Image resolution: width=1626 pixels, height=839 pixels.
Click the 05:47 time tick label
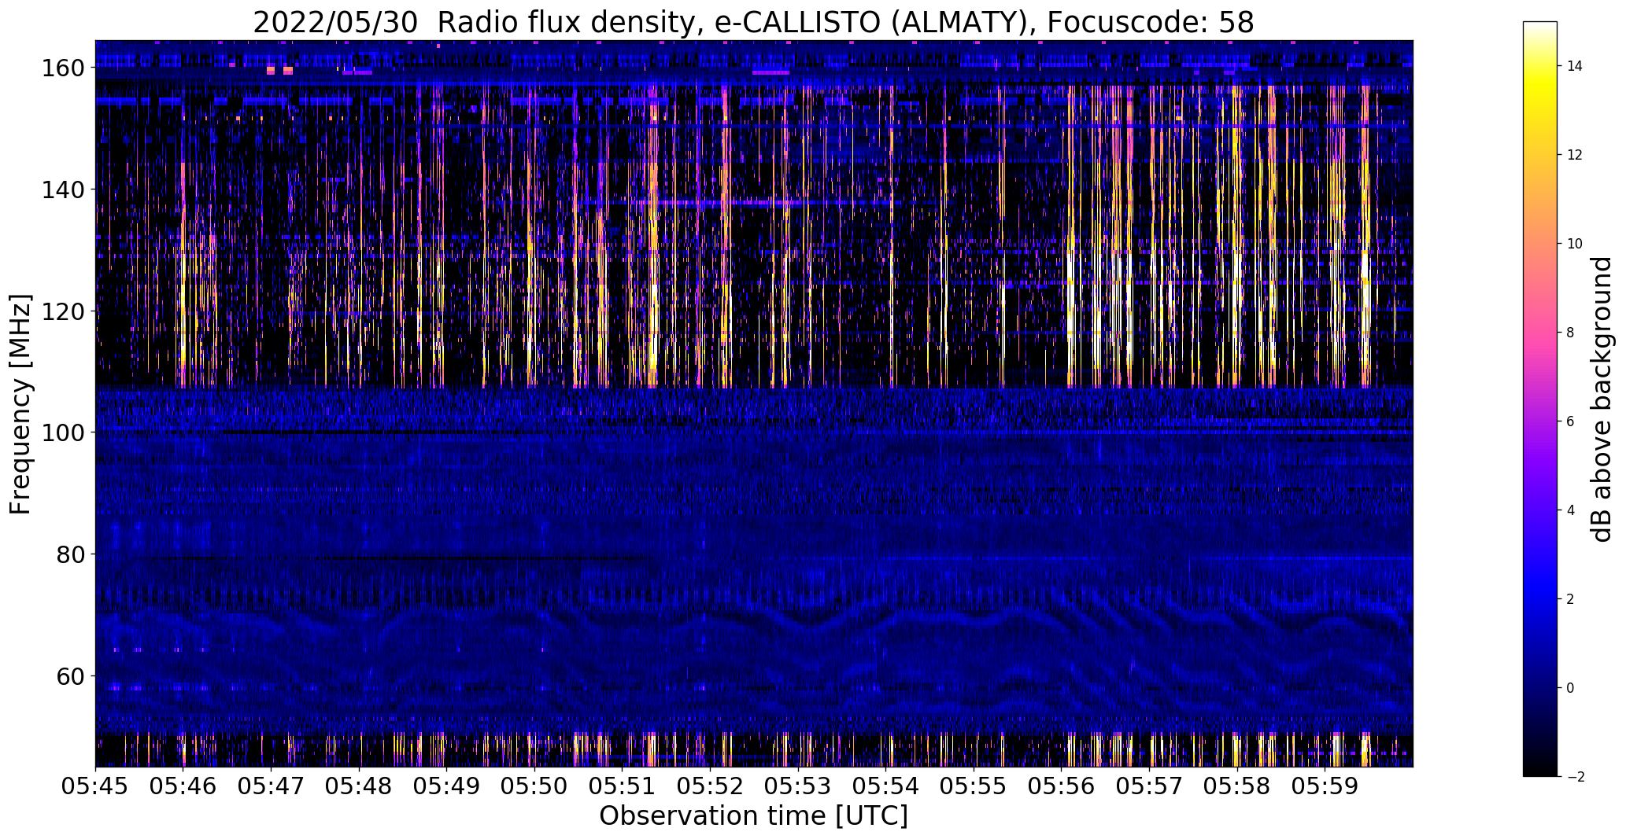point(271,786)
